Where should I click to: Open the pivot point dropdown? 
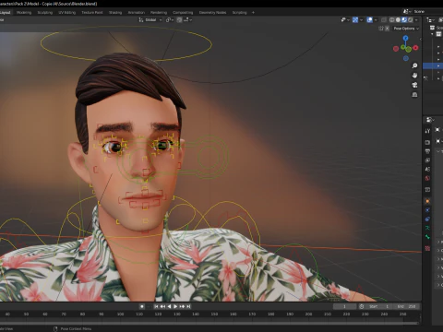pyautogui.click(x=171, y=20)
